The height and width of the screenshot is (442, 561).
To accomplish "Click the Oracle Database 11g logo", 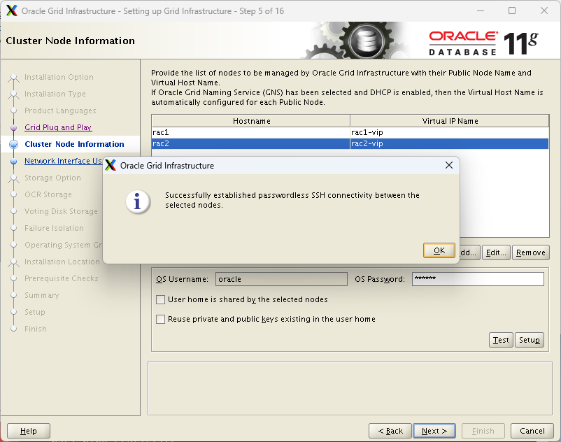I will pos(483,43).
